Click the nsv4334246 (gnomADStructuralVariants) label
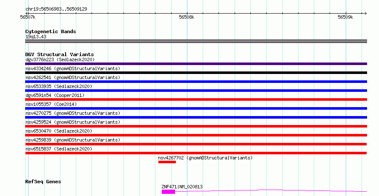 coord(73,68)
